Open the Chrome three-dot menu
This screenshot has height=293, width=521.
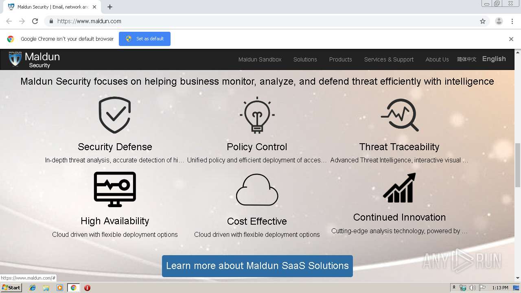click(x=512, y=21)
